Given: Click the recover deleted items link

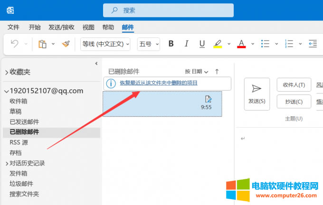Looking at the screenshot, I should pyautogui.click(x=159, y=83).
